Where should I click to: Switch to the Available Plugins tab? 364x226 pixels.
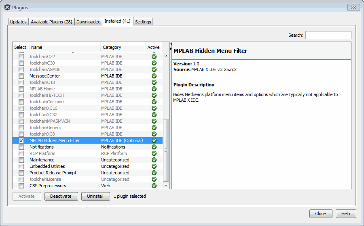tap(51, 22)
